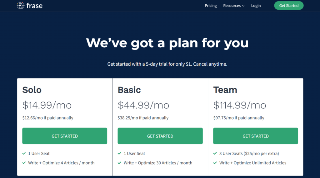The image size is (320, 178).
Task: Click the Frase logo icon
Action: (21, 6)
